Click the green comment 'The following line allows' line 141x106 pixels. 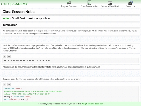33,91
